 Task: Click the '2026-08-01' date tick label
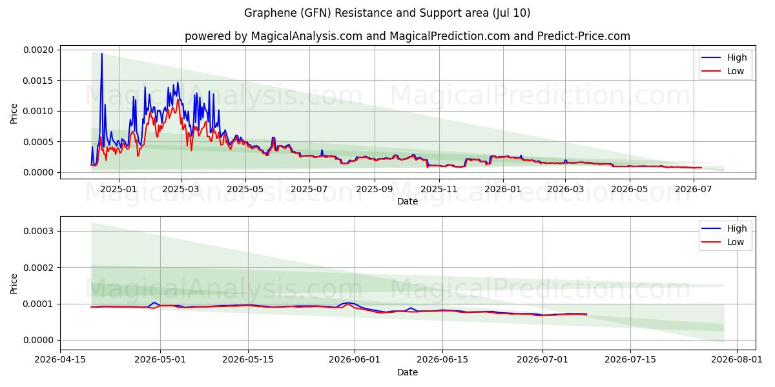click(736, 360)
